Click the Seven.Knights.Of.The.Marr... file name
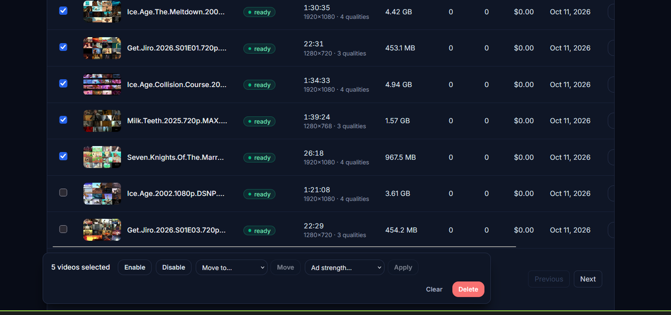 [176, 157]
